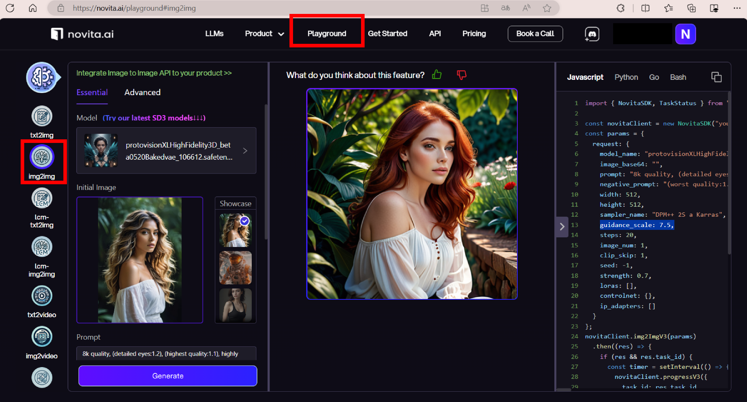Screen dimensions: 747x402
Task: Switch code sample to Python tab
Action: (x=626, y=77)
